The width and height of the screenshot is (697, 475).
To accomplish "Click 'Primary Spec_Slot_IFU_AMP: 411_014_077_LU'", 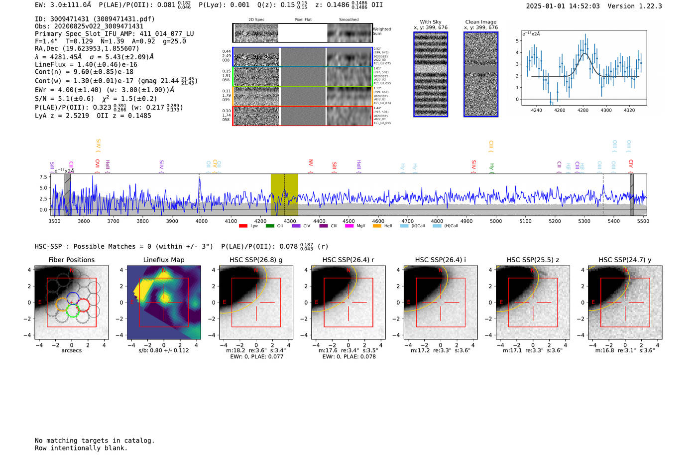I will [x=115, y=34].
